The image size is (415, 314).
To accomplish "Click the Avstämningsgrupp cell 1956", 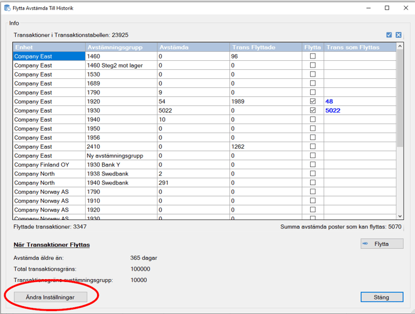I will click(x=121, y=138).
